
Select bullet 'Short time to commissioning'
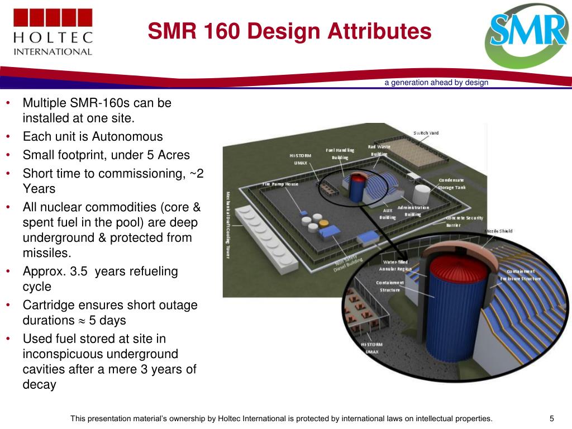click(x=113, y=181)
